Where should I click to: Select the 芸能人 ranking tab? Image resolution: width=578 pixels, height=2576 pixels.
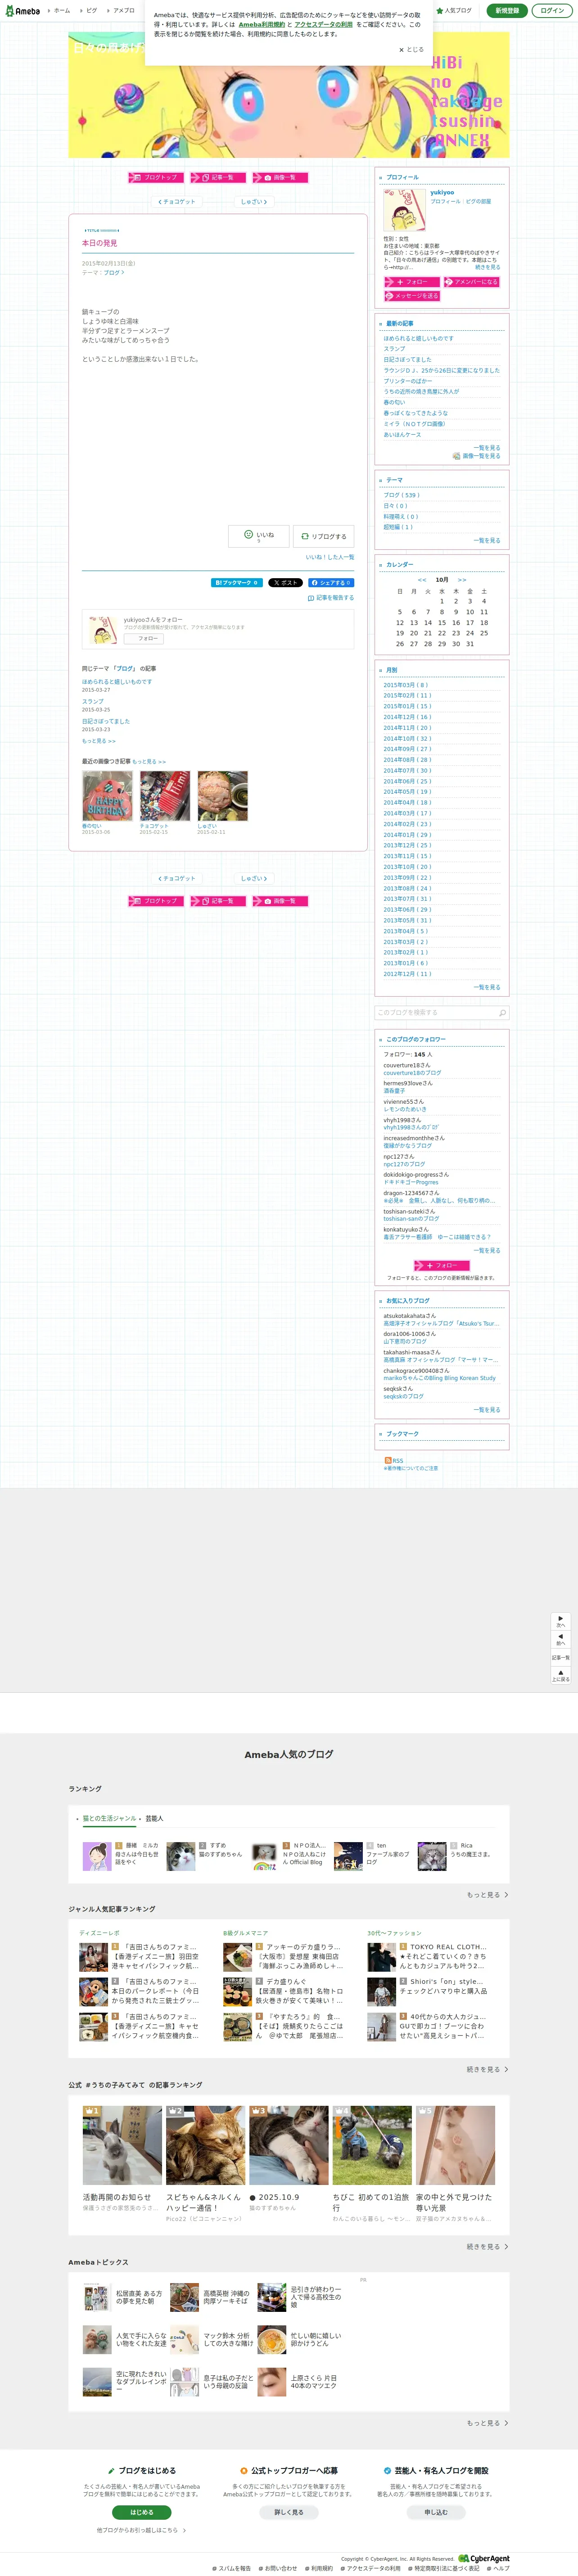(154, 1819)
